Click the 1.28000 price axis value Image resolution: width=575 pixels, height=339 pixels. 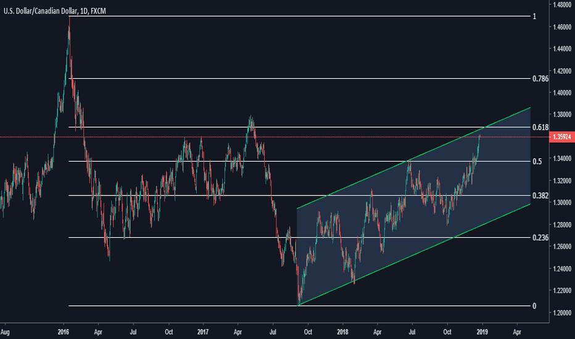tap(562, 224)
